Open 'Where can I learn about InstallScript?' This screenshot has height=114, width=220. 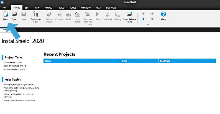click(20, 100)
